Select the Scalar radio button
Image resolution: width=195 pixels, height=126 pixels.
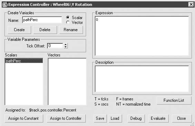pos(68,17)
